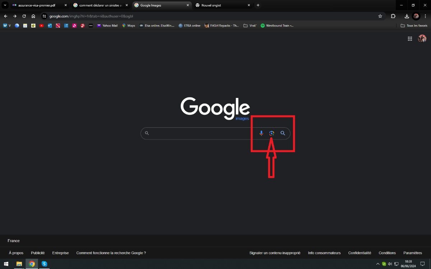Expand the Vrak' bookmarks folder
Screen dimensions: 431x269
click(x=250, y=25)
